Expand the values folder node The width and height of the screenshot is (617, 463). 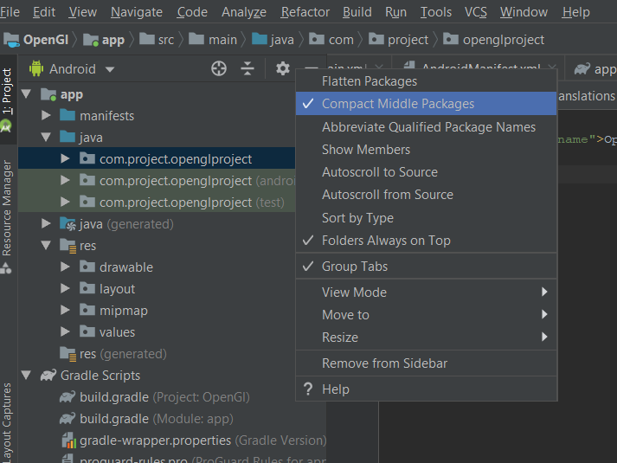click(65, 331)
